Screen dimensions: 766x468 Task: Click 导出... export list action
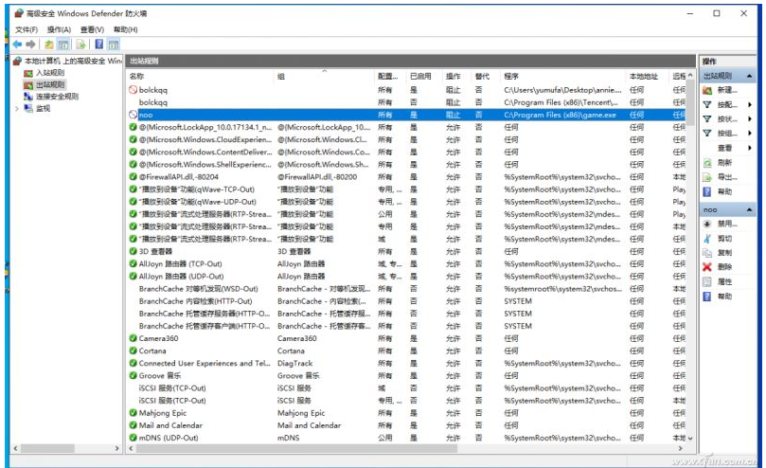[x=727, y=177]
